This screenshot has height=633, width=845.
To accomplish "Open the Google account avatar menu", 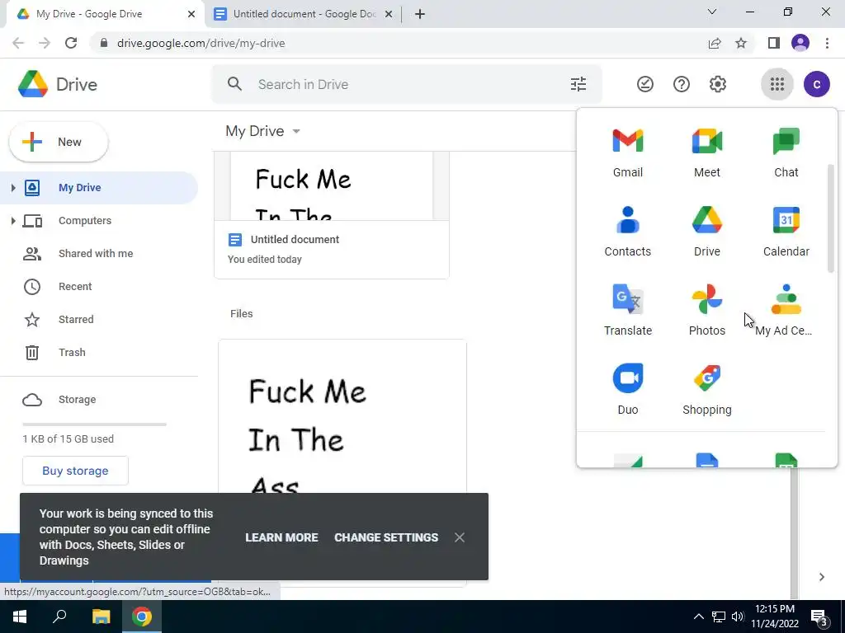I will (x=816, y=84).
